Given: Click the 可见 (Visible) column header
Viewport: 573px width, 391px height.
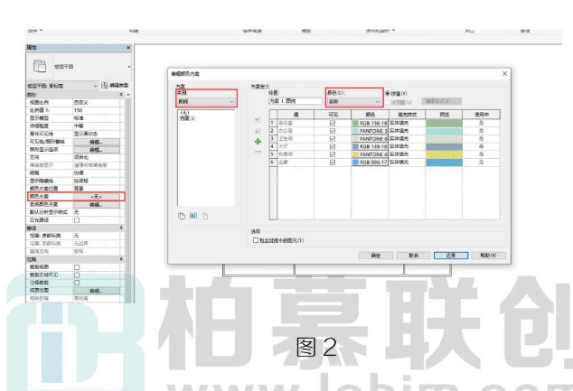Looking at the screenshot, I should (x=333, y=115).
